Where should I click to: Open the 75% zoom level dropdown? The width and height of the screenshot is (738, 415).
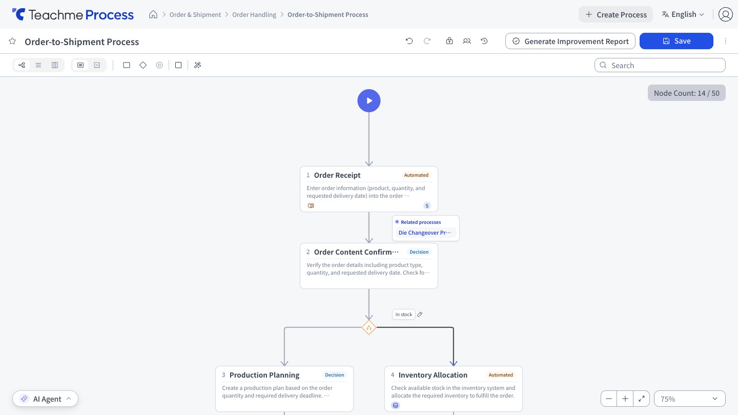pos(690,399)
